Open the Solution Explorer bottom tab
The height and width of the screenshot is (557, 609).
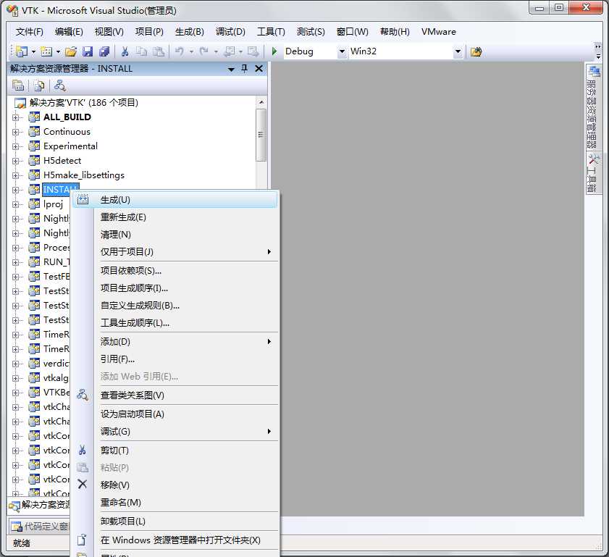coord(39,505)
